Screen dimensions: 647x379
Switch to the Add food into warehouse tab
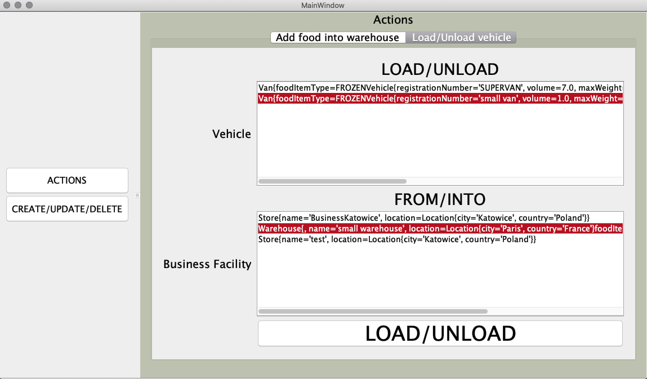point(338,38)
